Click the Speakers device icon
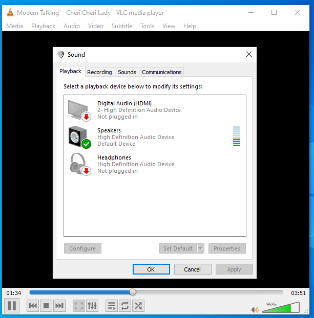The width and height of the screenshot is (314, 318). (79, 138)
